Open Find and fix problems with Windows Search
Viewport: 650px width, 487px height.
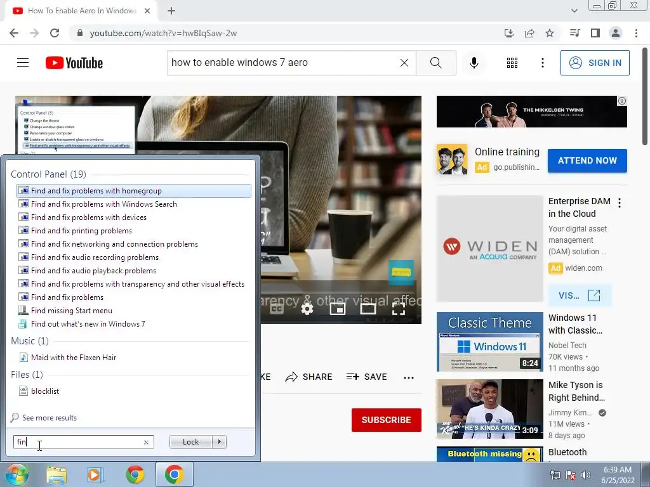(x=133, y=204)
